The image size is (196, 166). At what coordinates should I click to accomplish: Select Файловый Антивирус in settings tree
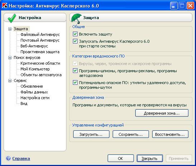click(x=40, y=34)
